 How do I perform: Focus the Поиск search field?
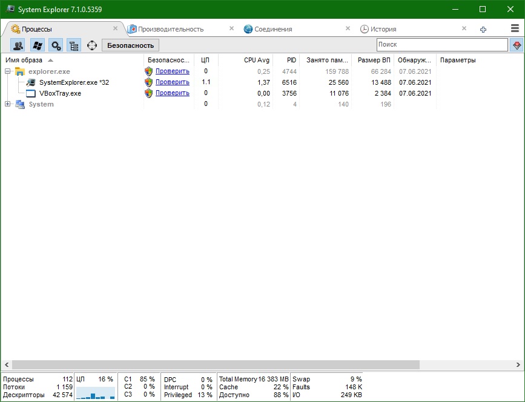coord(442,45)
